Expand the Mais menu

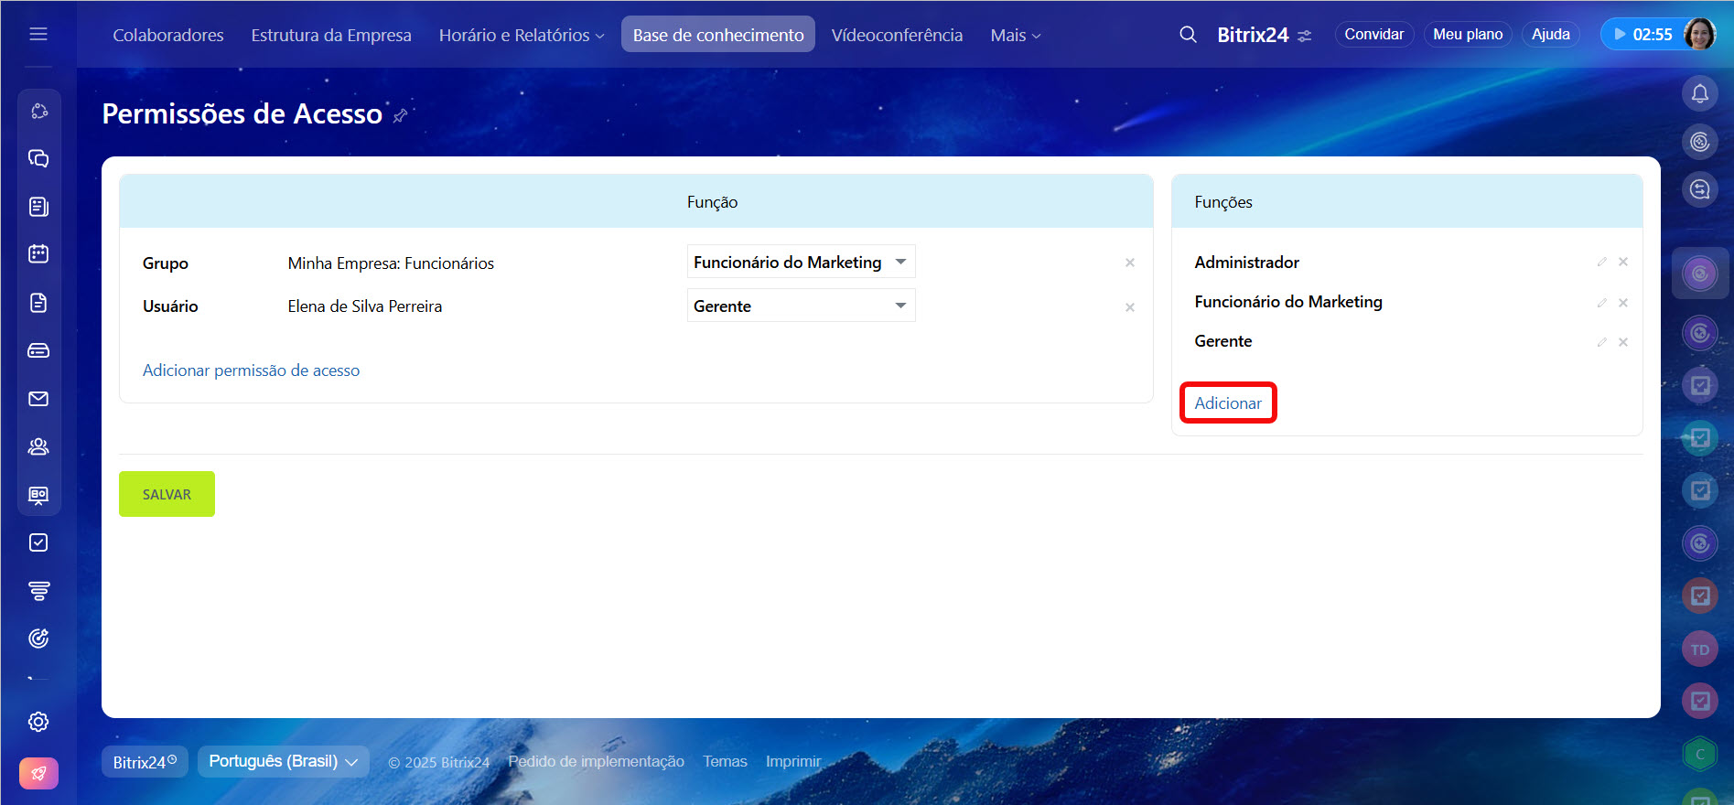click(x=1015, y=35)
